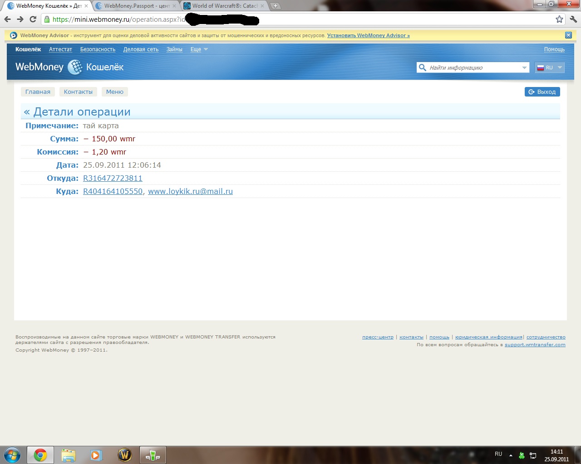Viewport: 581px width, 464px height.
Task: Click the www.loykik.ru@mail.ru link
Action: coord(190,191)
